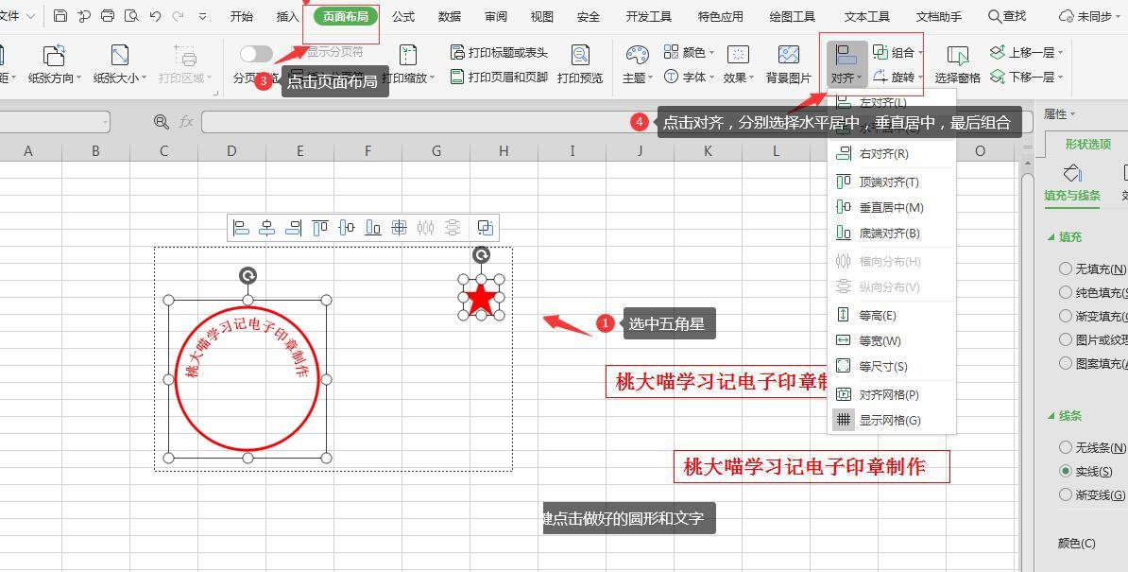This screenshot has height=572, width=1128.
Task: Switch to the 绘图工具 ribbon tab
Action: 792,16
